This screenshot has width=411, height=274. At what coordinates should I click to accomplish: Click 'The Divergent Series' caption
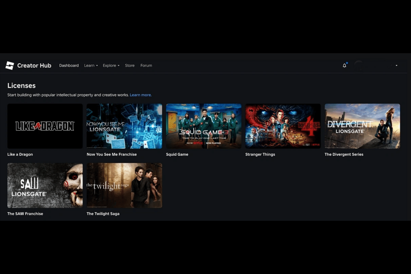click(x=344, y=154)
